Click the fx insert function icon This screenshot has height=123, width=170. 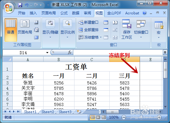69,52
